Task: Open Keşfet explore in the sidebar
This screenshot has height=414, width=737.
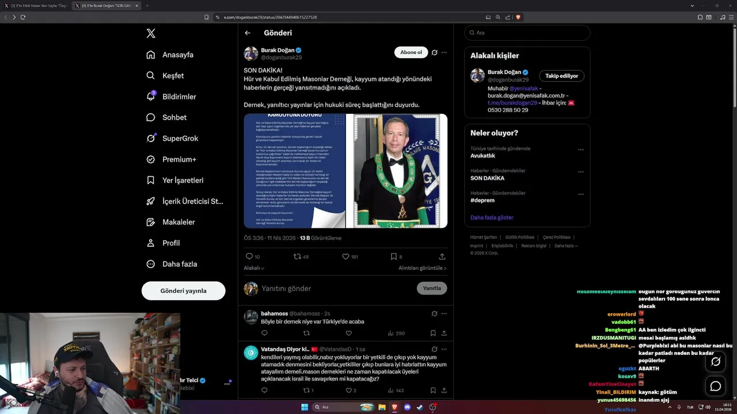Action: (x=166, y=75)
